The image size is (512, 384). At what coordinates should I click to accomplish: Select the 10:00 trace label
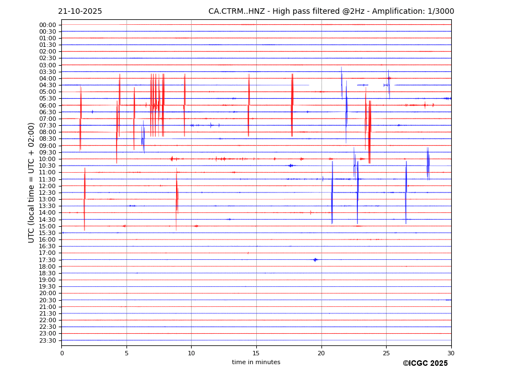click(x=47, y=159)
